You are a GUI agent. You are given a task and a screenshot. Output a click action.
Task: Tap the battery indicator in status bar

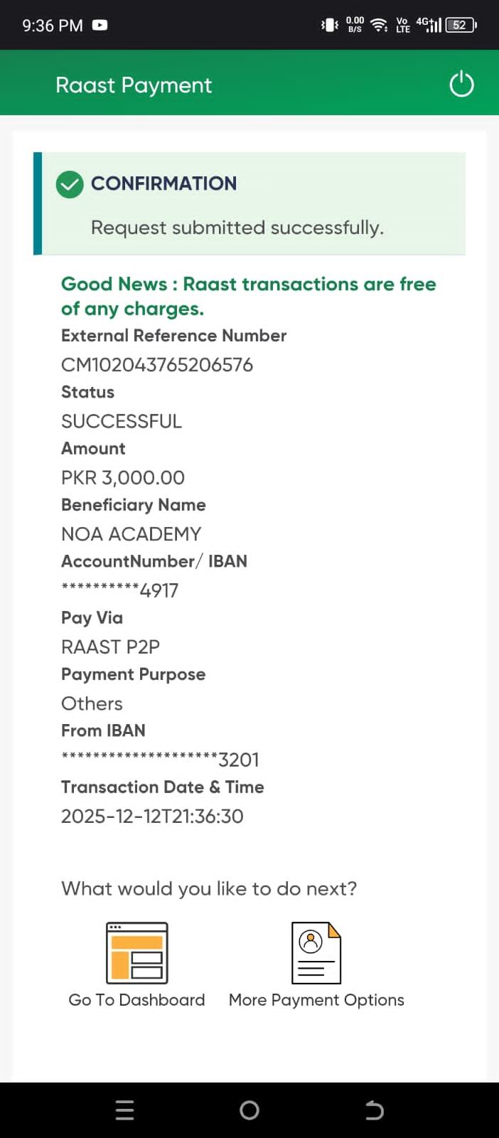point(461,25)
